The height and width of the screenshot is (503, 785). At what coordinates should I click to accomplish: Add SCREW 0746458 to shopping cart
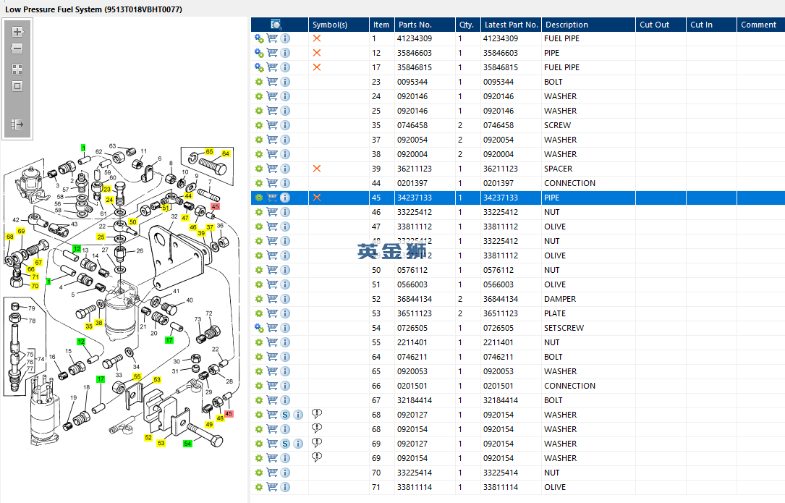point(272,125)
